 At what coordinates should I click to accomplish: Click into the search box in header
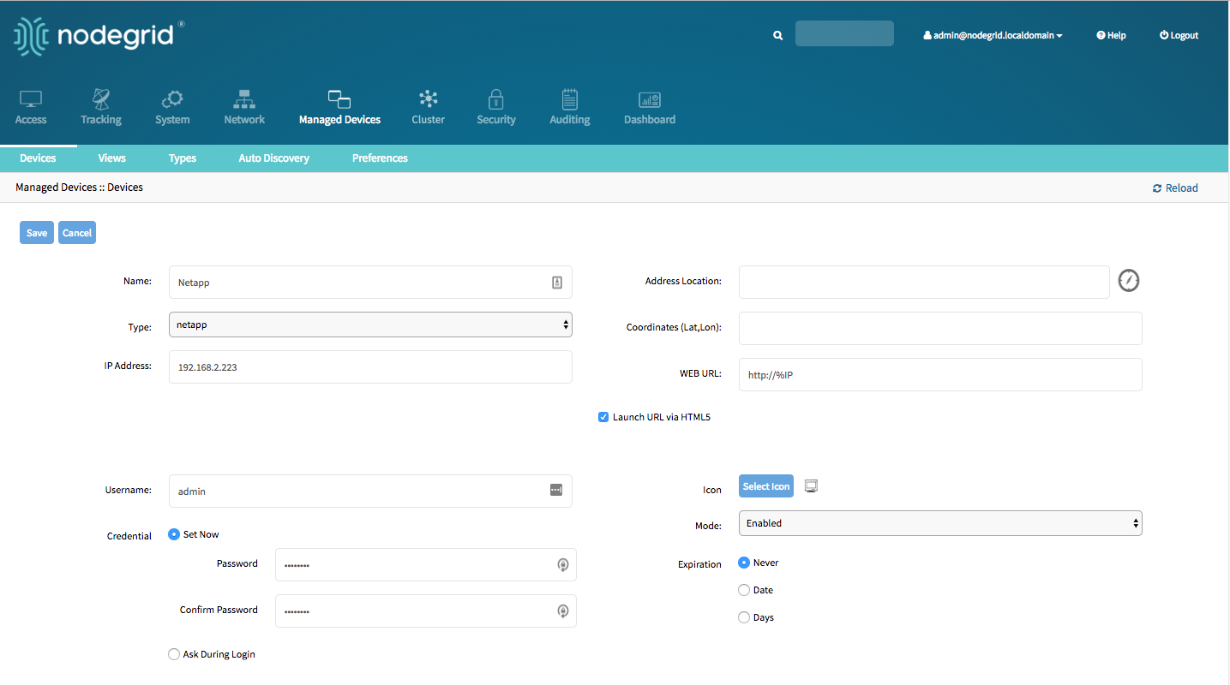click(x=844, y=33)
